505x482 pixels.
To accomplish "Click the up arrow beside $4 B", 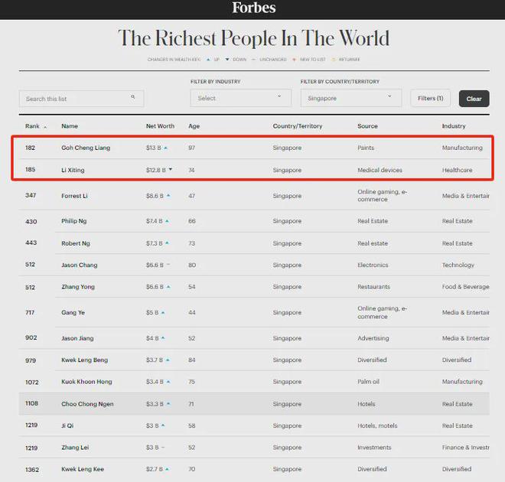I will pyautogui.click(x=163, y=338).
